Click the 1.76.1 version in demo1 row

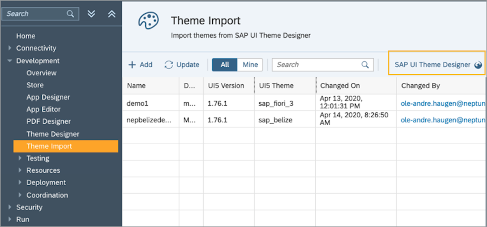coord(228,103)
